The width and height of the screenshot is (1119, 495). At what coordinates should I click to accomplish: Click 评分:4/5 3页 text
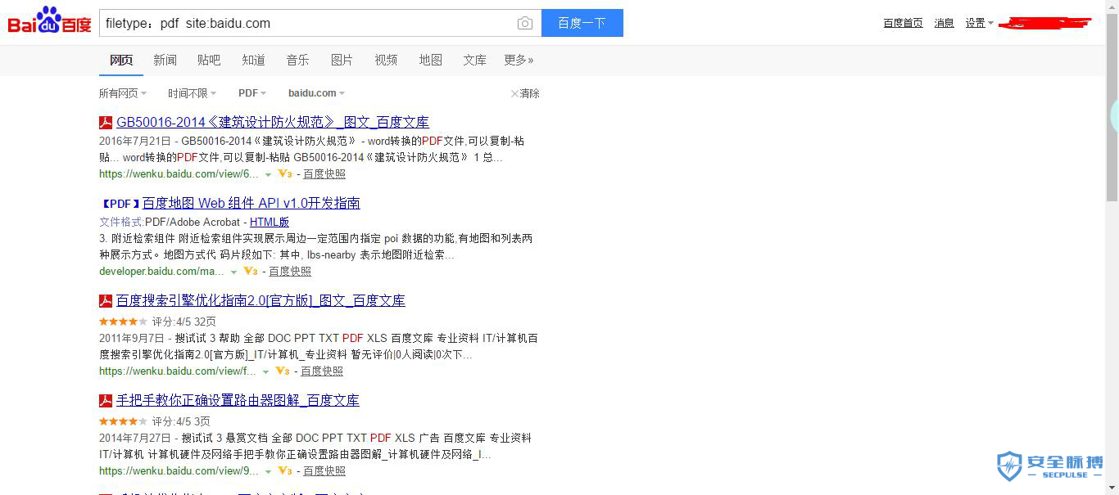tap(181, 421)
